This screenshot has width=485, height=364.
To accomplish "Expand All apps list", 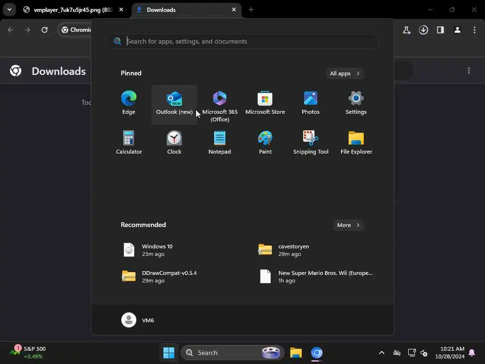I will pos(345,73).
